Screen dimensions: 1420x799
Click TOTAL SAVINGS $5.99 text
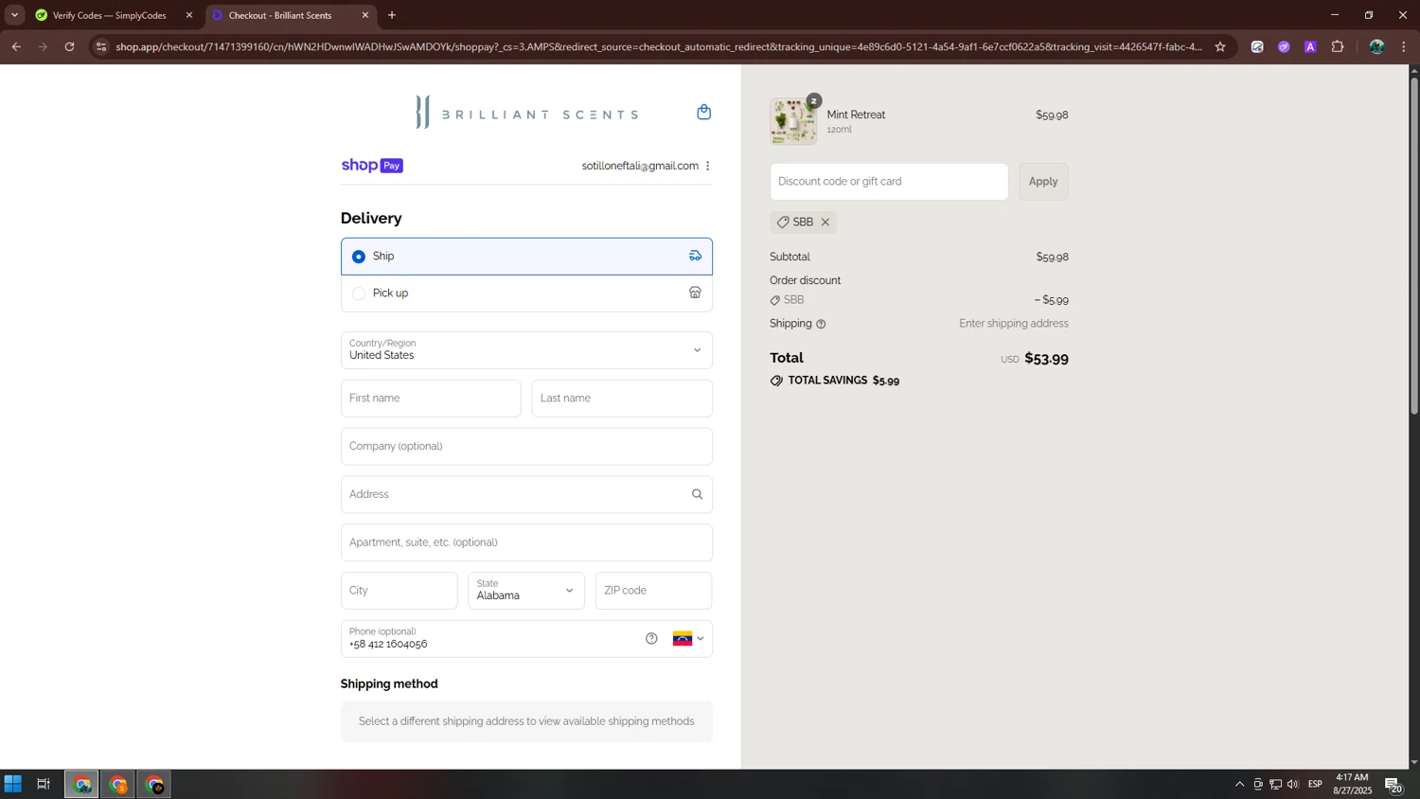click(843, 381)
